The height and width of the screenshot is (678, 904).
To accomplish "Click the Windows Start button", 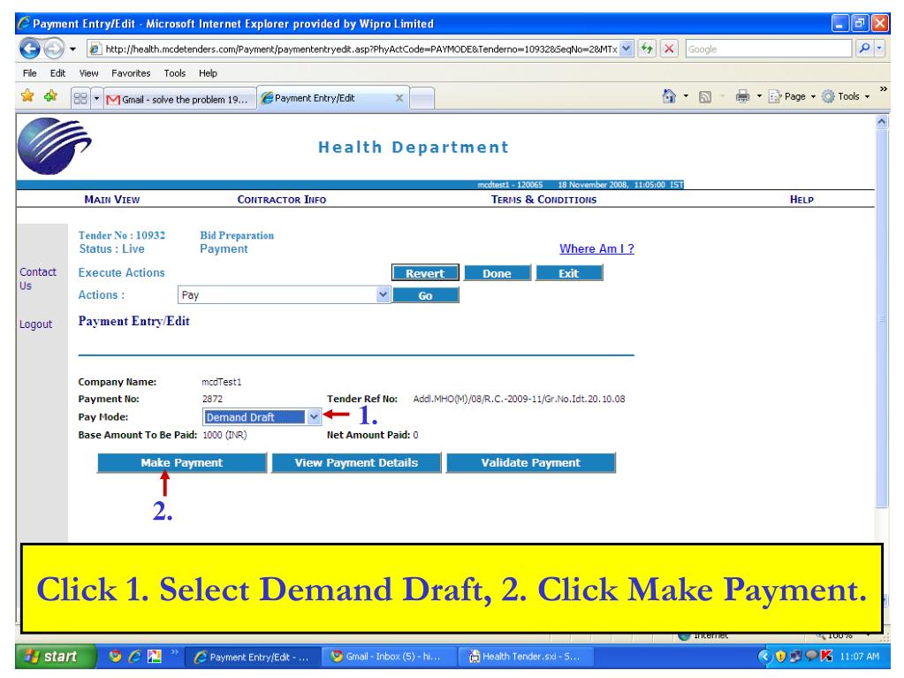I will 55,656.
